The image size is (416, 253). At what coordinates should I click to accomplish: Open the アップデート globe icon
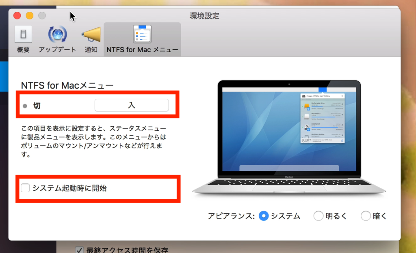57,34
